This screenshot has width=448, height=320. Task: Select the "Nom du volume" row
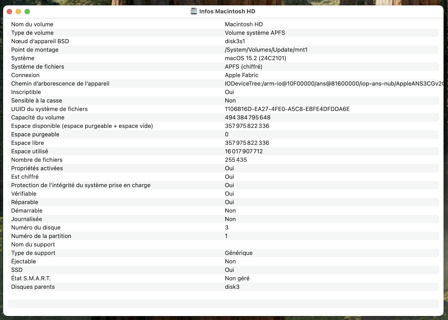coord(32,24)
